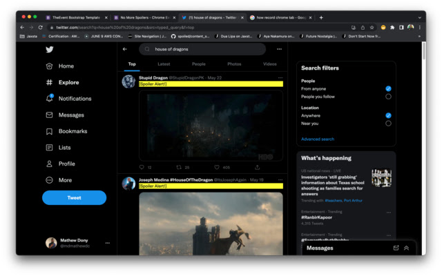Open the dragon image in Joseph Medina's tweet
The width and height of the screenshot is (442, 276).
(211, 224)
